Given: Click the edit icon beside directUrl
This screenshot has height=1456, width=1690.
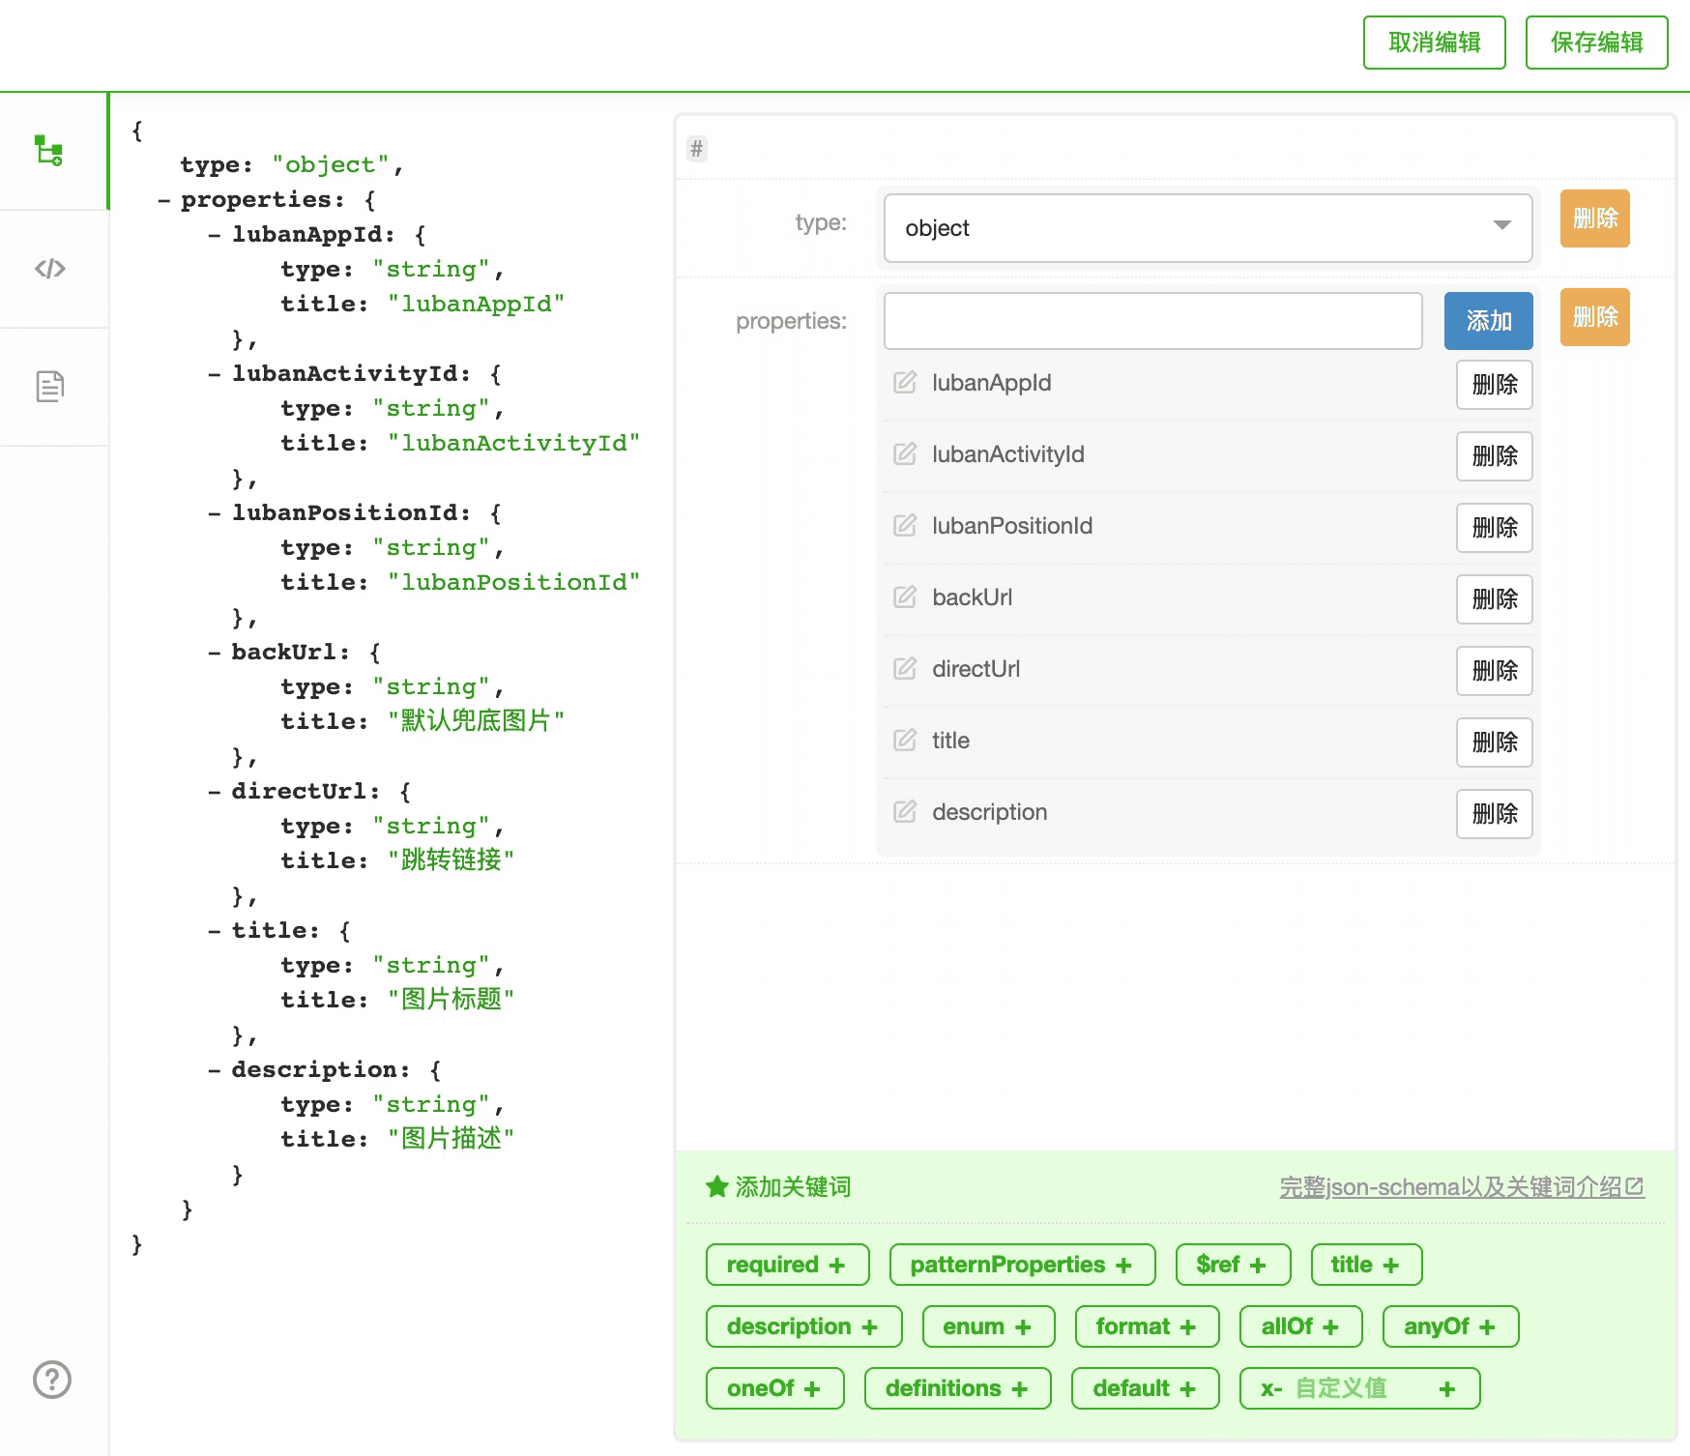Looking at the screenshot, I should pyautogui.click(x=905, y=668).
